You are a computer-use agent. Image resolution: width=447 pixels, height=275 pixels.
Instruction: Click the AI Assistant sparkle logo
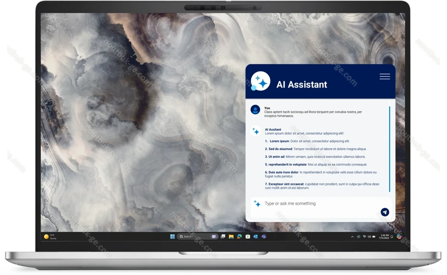click(x=261, y=81)
